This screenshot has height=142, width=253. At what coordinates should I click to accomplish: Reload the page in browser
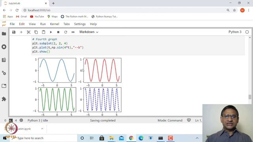(17, 10)
